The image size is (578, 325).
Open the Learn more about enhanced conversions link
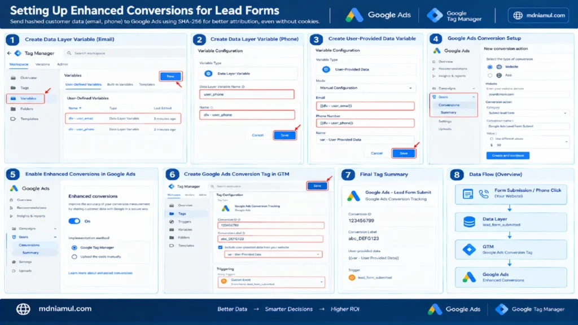click(x=100, y=273)
